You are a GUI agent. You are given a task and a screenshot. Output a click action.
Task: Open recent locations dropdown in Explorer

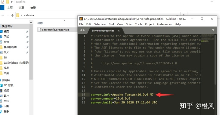(8, 15)
